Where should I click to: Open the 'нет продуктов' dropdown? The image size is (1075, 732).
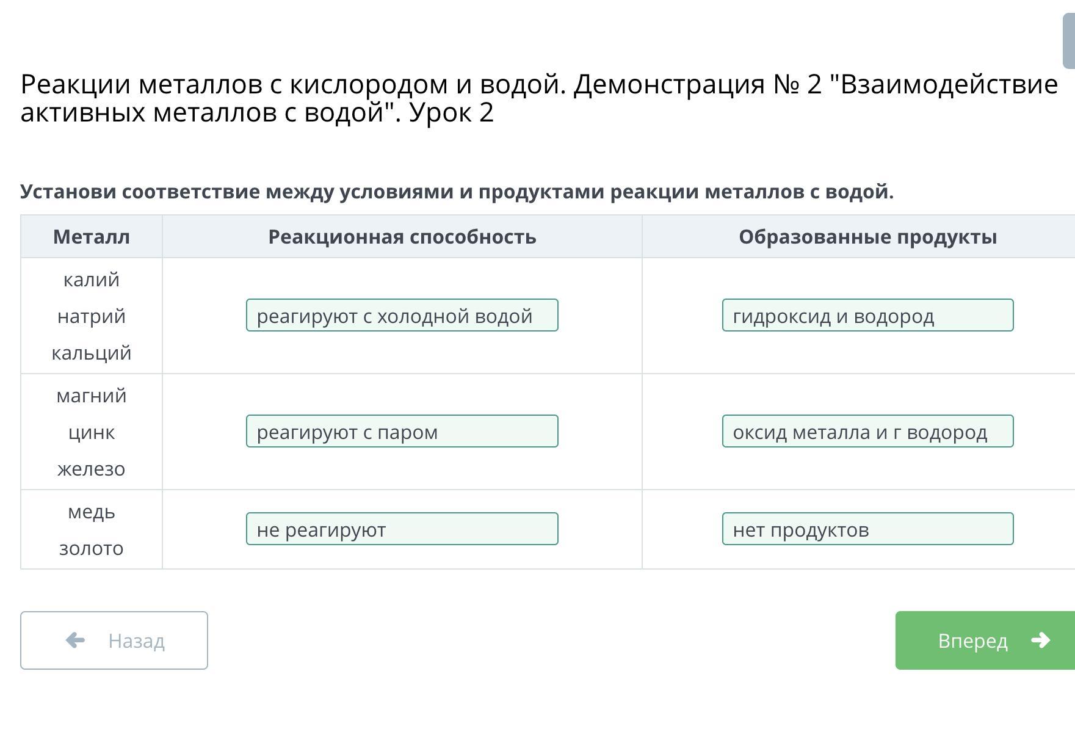click(x=867, y=529)
